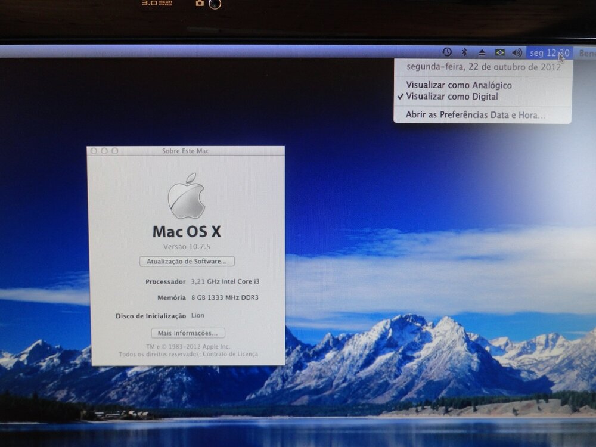Image resolution: width=596 pixels, height=447 pixels.
Task: Minimize the Sobre Este Mac window
Action: pyautogui.click(x=104, y=151)
